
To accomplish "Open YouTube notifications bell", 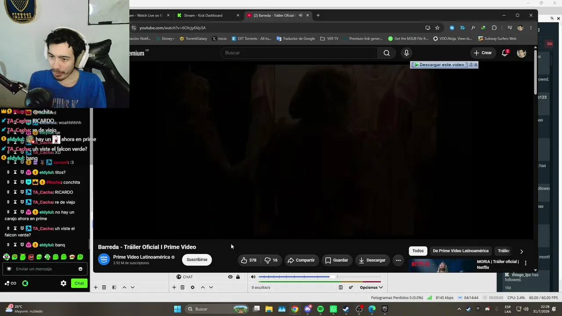I will tap(505, 53).
